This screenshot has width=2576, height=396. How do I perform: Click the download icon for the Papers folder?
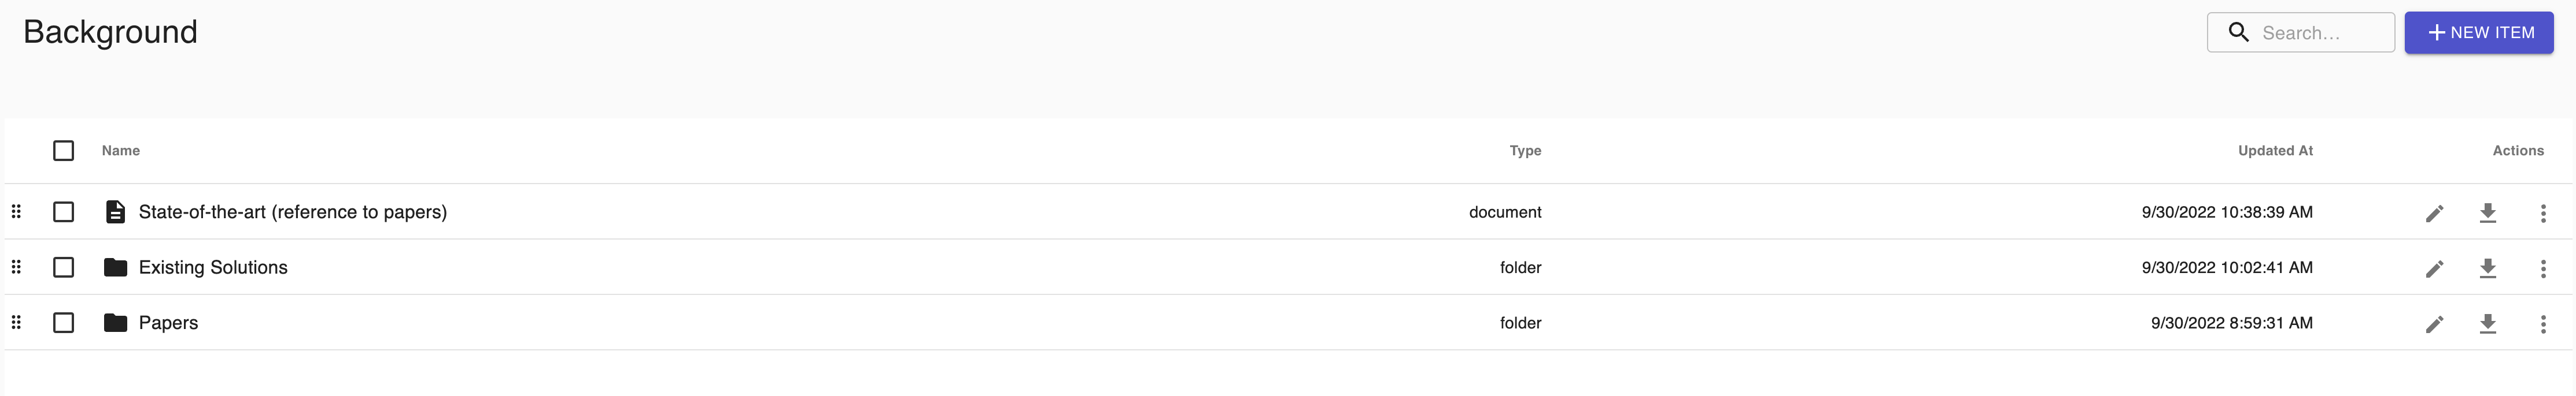(x=2489, y=323)
